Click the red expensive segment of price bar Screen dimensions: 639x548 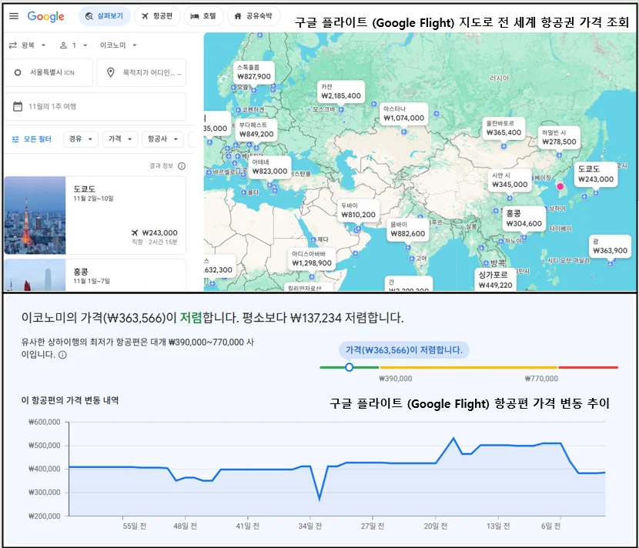588,367
